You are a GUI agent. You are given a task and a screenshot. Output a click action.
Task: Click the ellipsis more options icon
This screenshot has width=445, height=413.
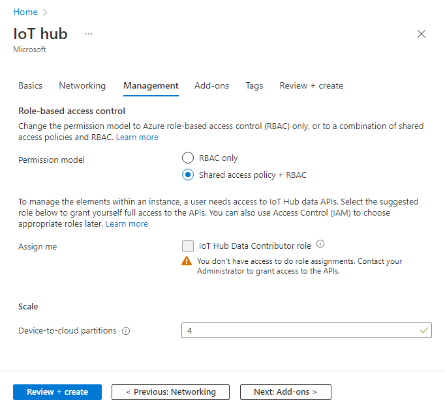tap(89, 34)
